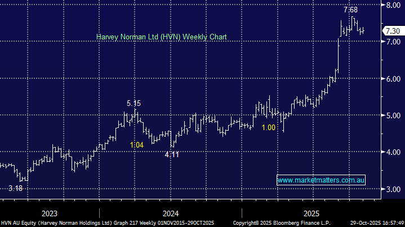Viewport: 405px width, 227px height.
Task: Click the 2023 label on time axis
Action: [49, 214]
